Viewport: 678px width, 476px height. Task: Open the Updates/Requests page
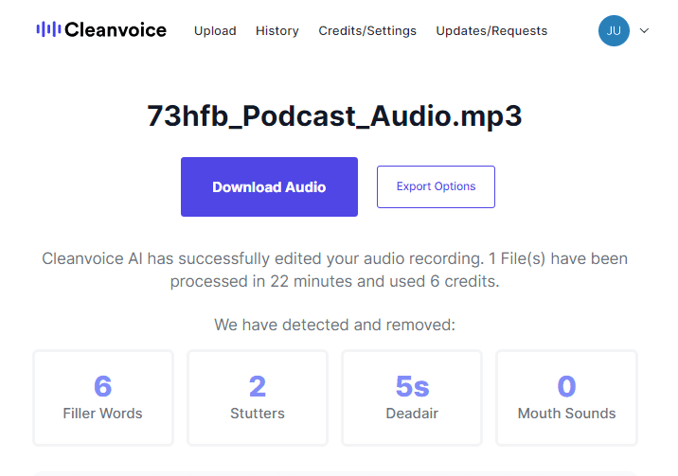pyautogui.click(x=491, y=31)
